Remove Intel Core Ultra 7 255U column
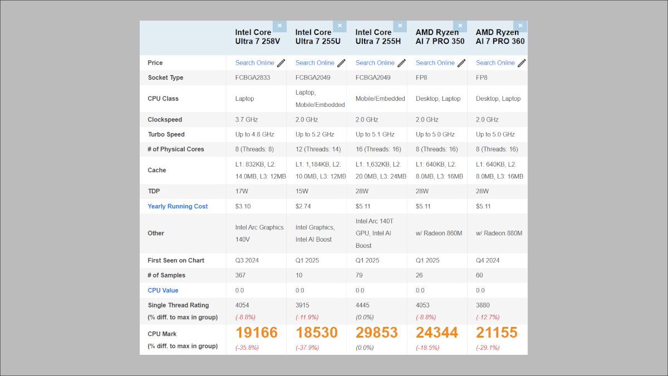Image resolution: width=668 pixels, height=376 pixels. pyautogui.click(x=340, y=26)
